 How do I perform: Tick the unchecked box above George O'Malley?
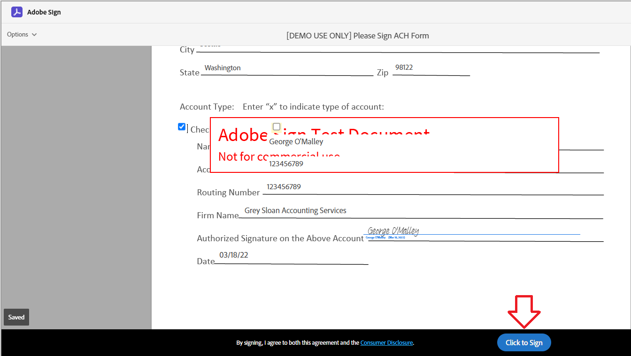pos(277,126)
